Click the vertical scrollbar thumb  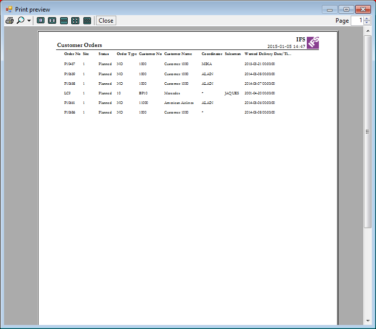pos(368,131)
